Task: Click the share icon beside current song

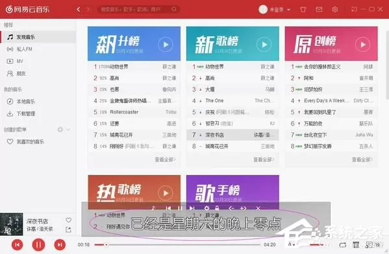Action: [x=68, y=229]
